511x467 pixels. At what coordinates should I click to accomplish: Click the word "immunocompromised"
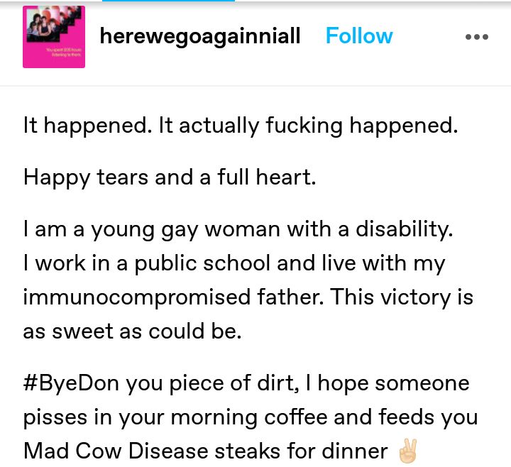click(x=137, y=297)
